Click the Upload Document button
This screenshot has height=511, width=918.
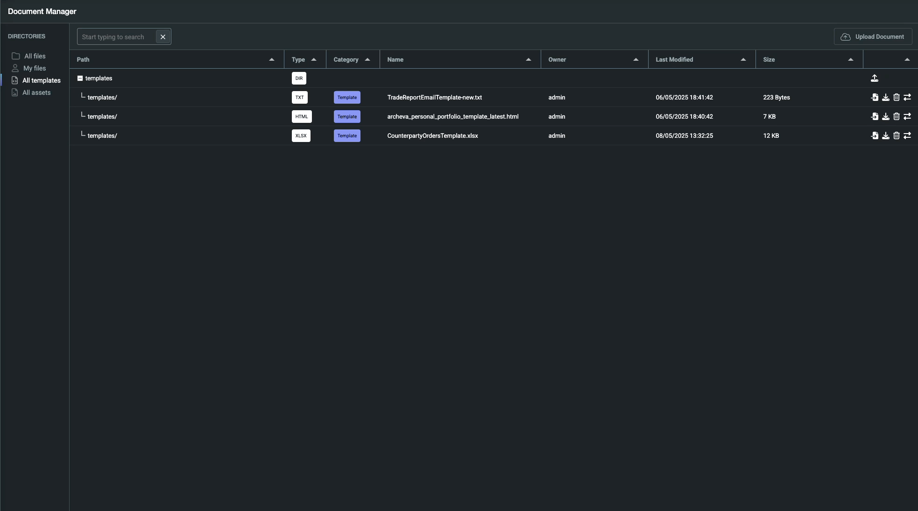tap(873, 37)
